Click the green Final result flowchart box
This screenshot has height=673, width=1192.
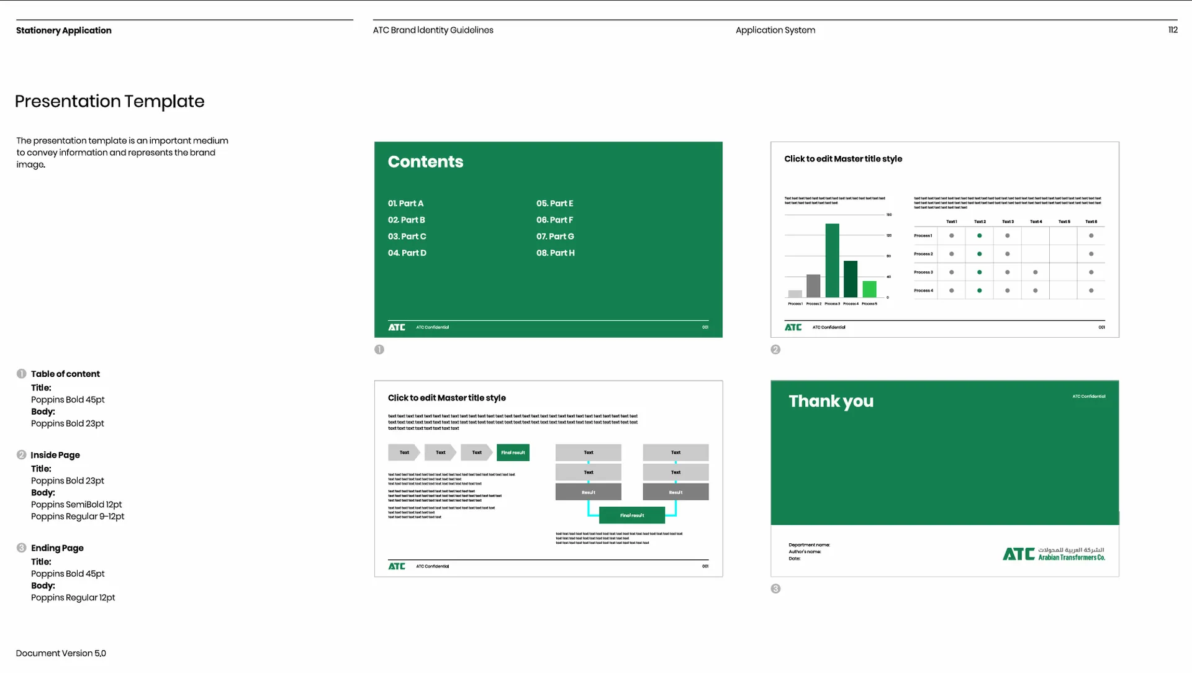(632, 515)
